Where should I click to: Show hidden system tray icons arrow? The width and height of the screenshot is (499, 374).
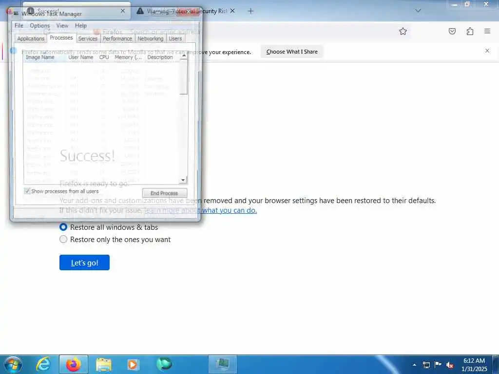tap(414, 365)
